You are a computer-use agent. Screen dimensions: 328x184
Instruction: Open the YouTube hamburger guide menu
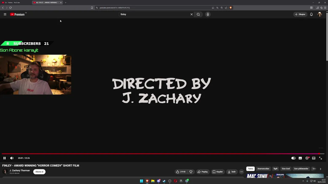tap(5, 14)
